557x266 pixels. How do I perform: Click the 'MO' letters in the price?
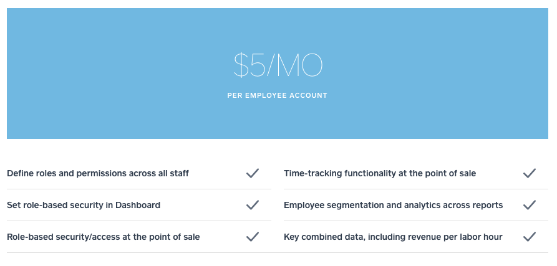click(299, 65)
